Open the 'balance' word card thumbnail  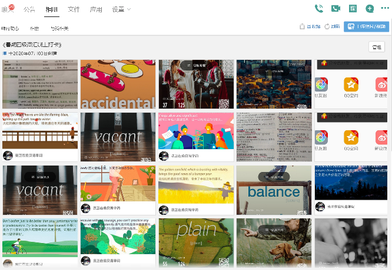click(273, 190)
